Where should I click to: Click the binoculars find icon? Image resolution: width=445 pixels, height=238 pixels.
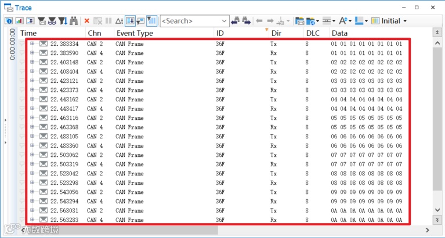point(74,21)
